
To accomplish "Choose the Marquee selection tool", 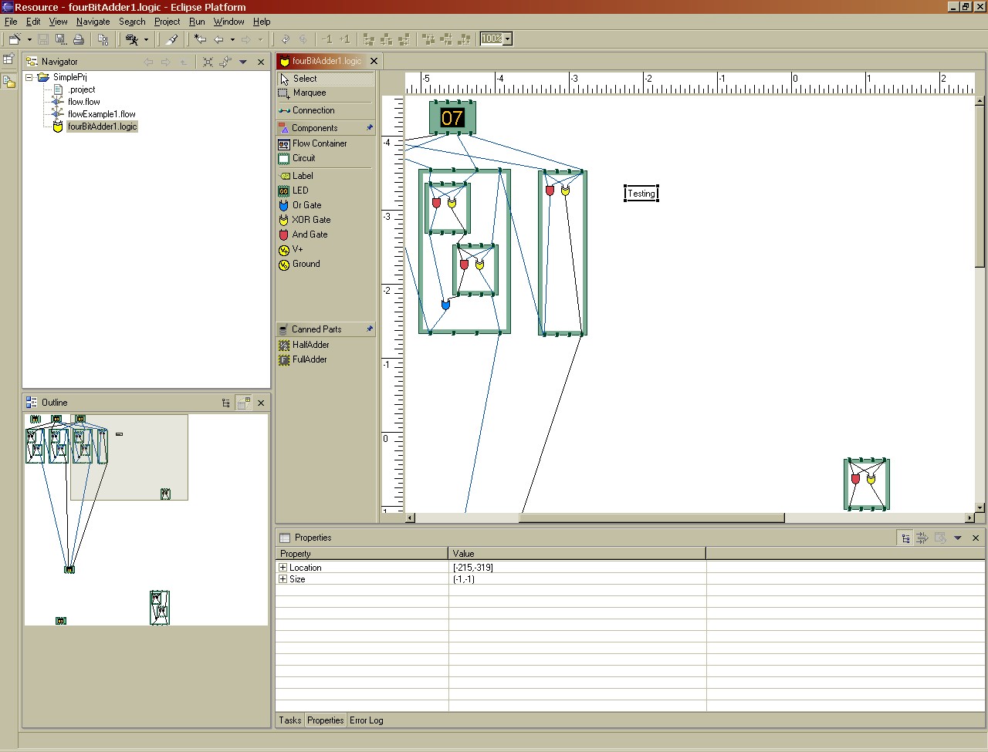I will tap(309, 93).
